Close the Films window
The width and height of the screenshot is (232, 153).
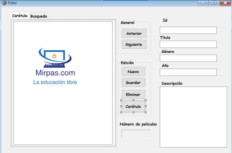pyautogui.click(x=225, y=3)
